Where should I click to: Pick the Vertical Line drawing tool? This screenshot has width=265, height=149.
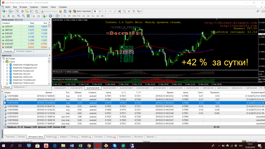point(106,11)
